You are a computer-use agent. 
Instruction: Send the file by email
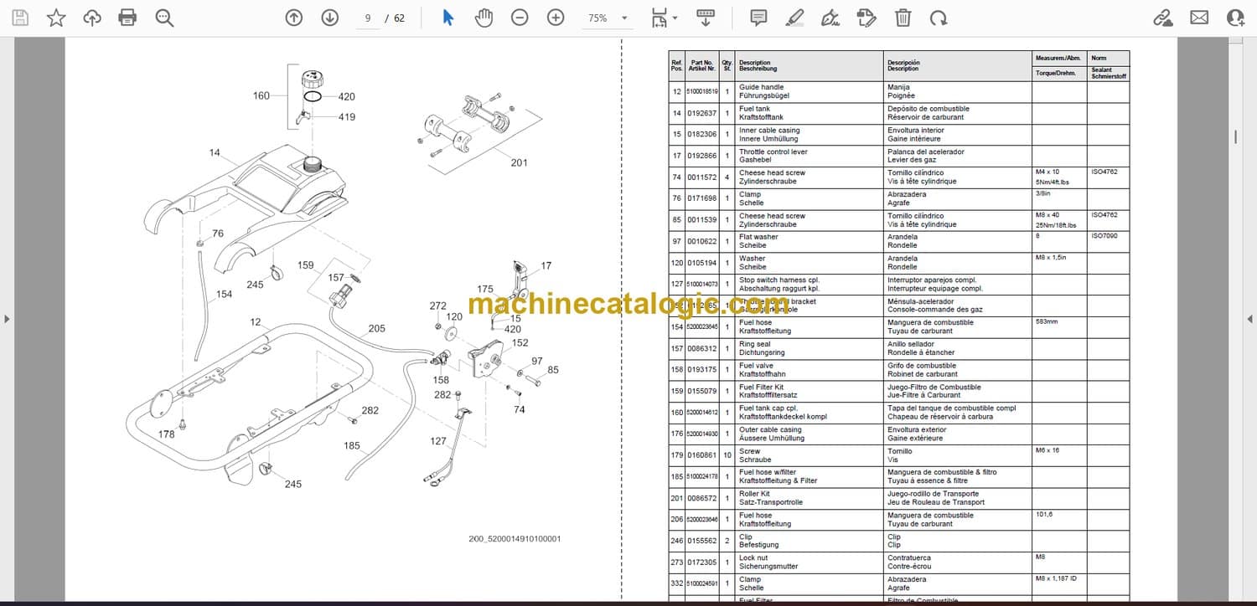(x=1199, y=18)
